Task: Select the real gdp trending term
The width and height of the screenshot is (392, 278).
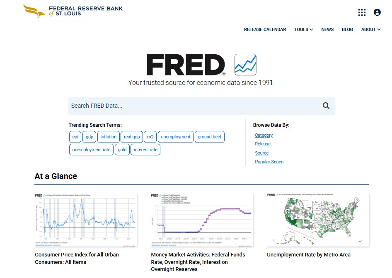Action: (x=132, y=137)
